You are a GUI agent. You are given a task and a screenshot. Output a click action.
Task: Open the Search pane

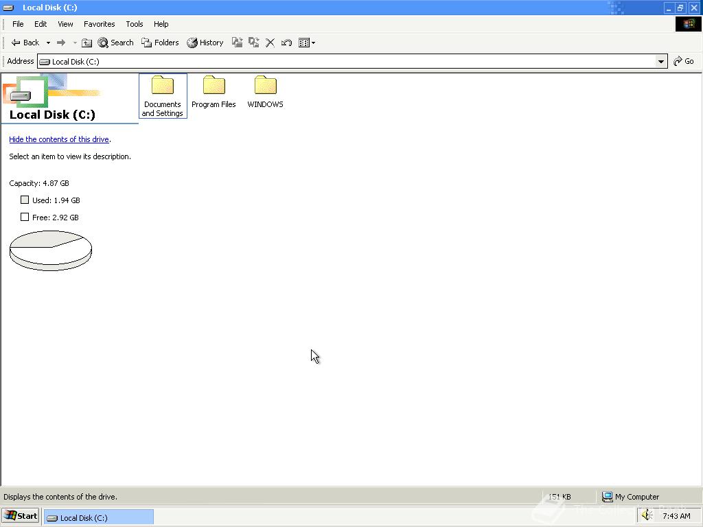coord(115,43)
